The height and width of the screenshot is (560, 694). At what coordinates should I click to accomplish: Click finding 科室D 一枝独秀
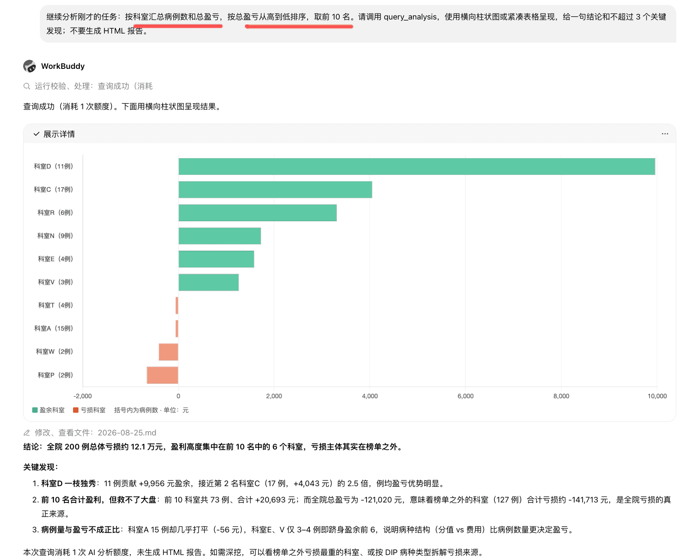(244, 483)
